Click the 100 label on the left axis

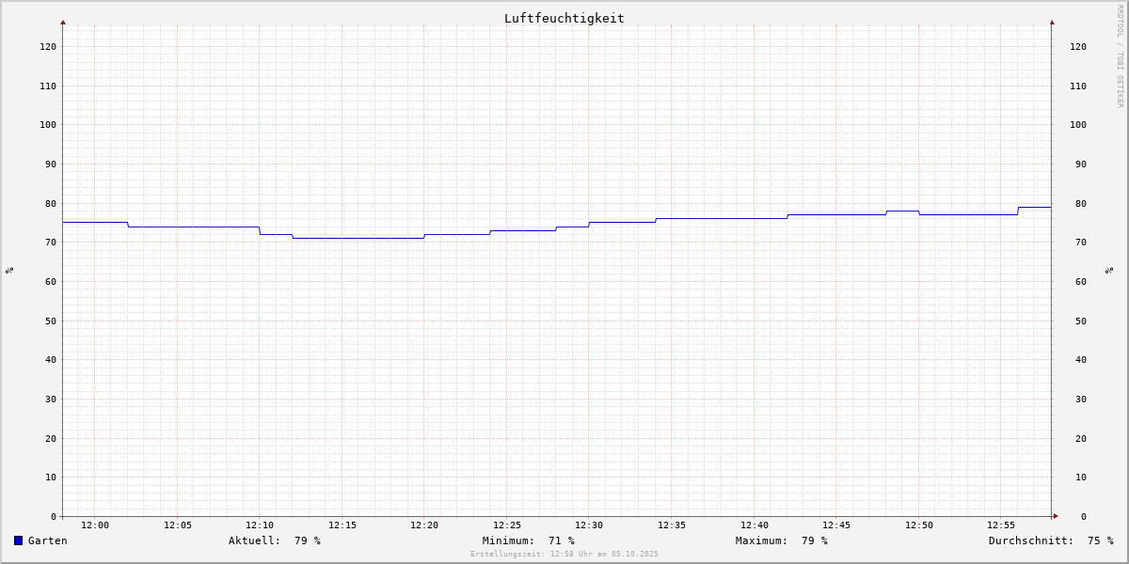tap(48, 124)
